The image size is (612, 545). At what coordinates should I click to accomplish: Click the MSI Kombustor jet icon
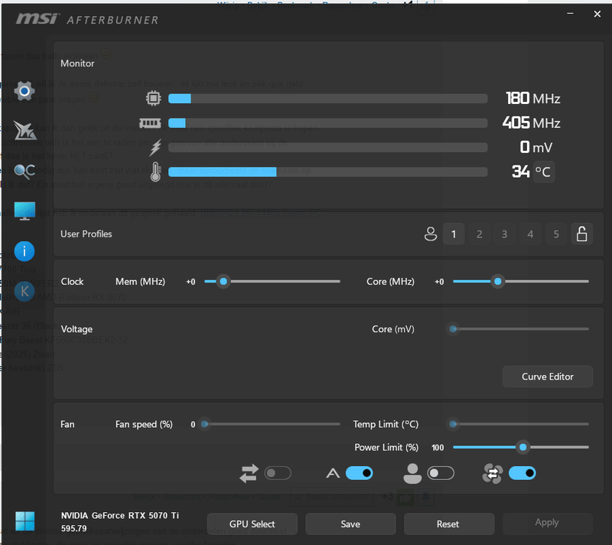[24, 130]
